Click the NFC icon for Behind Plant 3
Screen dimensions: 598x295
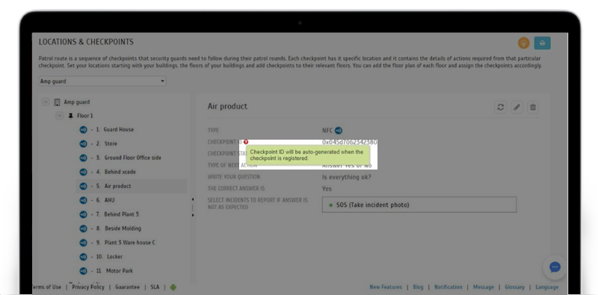(83, 214)
